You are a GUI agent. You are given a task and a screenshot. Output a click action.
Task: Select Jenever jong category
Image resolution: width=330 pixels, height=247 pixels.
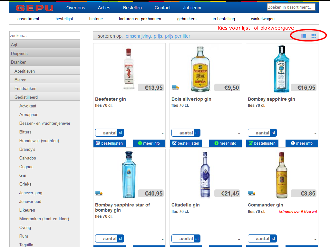[31, 193]
